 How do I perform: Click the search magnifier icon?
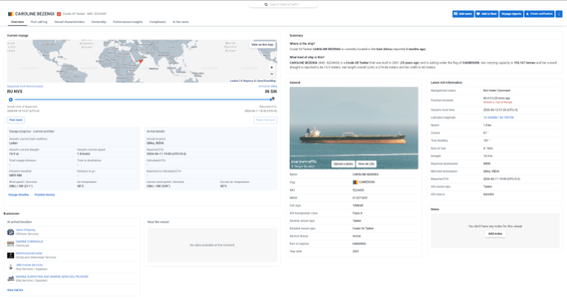(x=265, y=4)
